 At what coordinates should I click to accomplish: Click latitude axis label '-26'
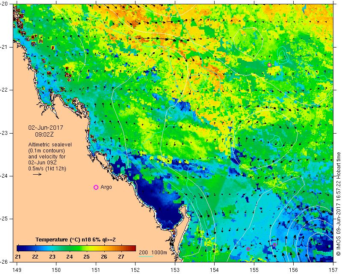pyautogui.click(x=4, y=262)
